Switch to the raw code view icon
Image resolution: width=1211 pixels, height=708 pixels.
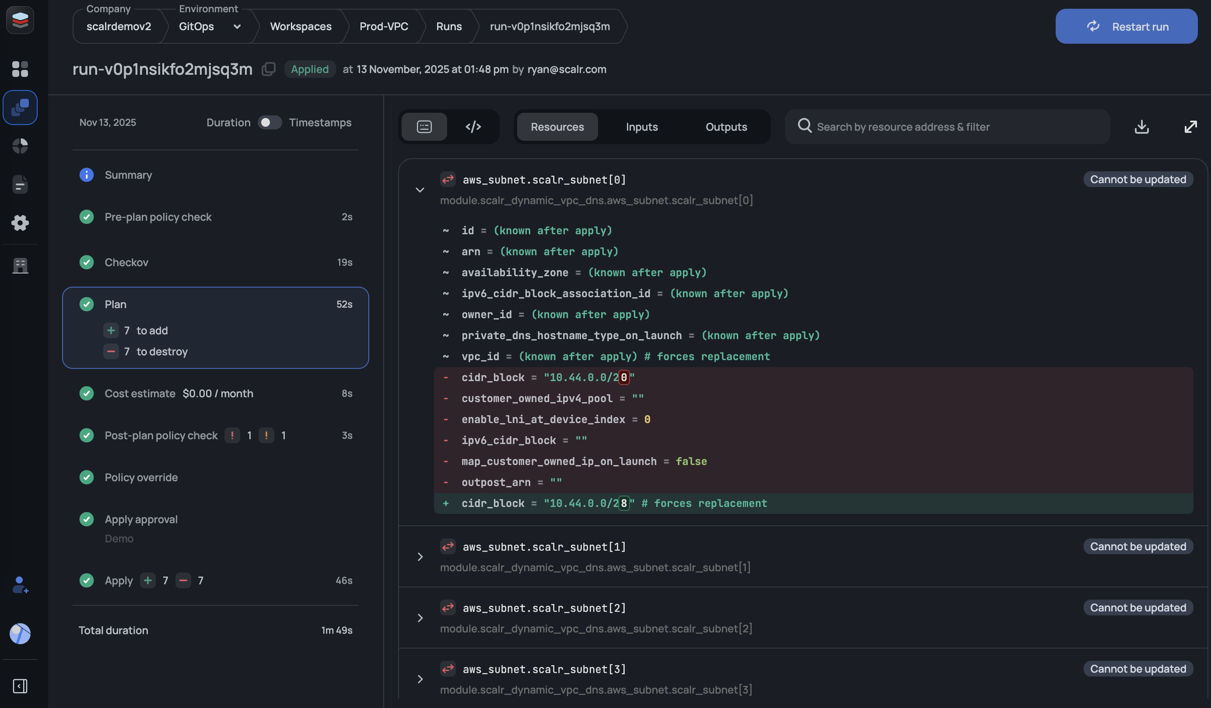coord(473,127)
